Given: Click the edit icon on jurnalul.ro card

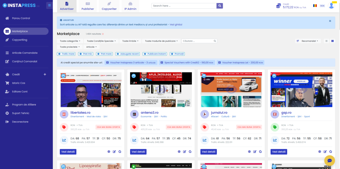Looking at the screenshot, I should 256,152.
